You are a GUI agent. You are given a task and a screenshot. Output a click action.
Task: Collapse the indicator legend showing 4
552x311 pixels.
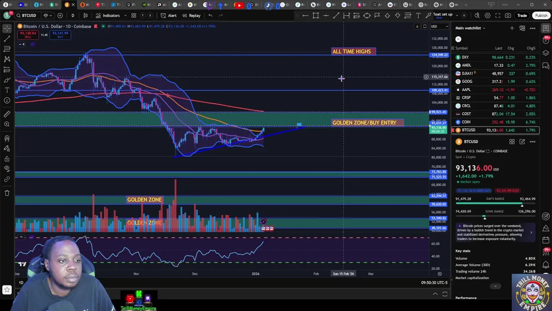(22, 44)
